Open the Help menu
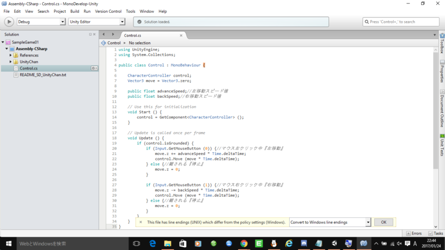The width and height of the screenshot is (445, 250). click(x=162, y=11)
